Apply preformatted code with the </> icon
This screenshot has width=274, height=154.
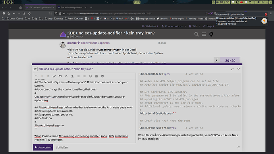tap(66, 76)
